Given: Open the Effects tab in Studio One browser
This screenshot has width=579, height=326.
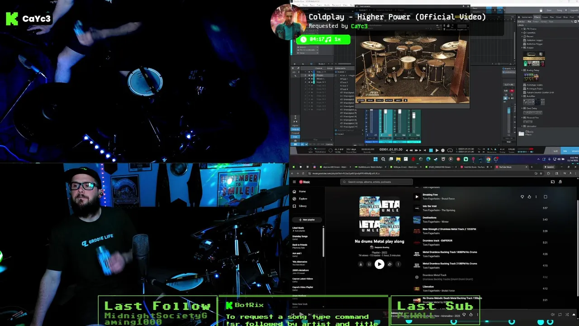Looking at the screenshot, I should [537, 17].
